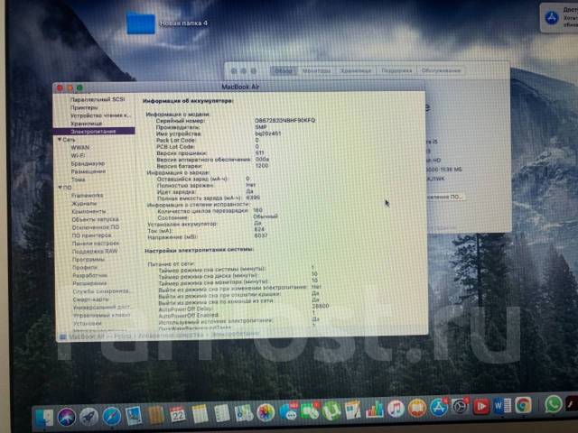Select Поддержка RAW in sidebar

click(95, 251)
